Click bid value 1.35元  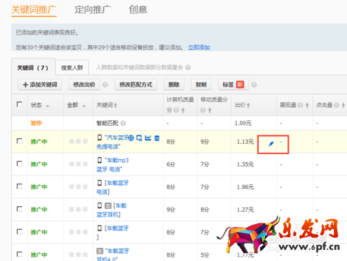245,165
